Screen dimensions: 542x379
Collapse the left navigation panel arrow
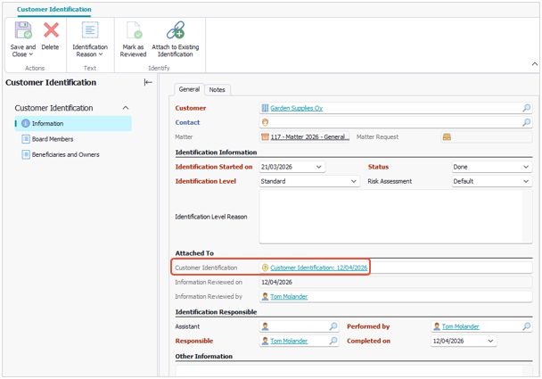coord(148,82)
